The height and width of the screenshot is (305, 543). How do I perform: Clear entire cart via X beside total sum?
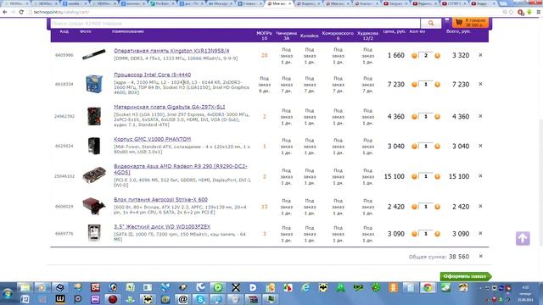[x=481, y=256]
